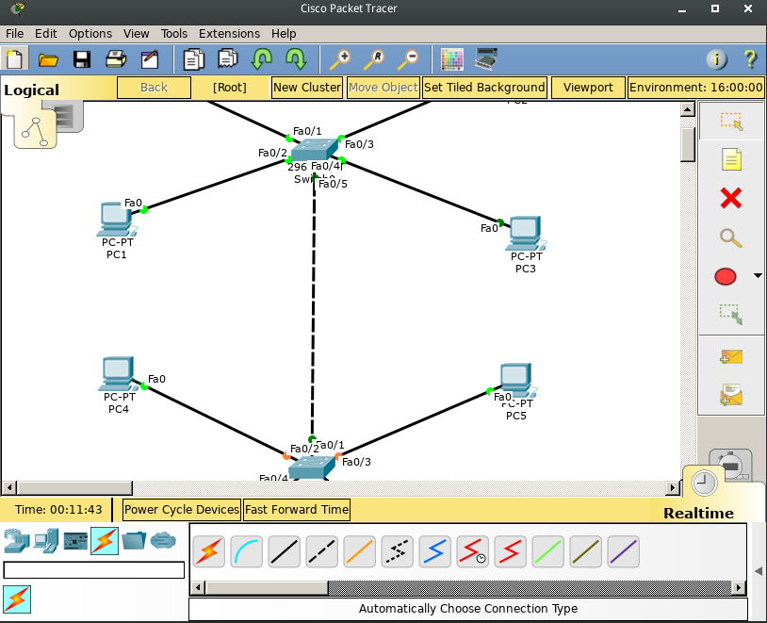The height and width of the screenshot is (623, 767).
Task: Select the Logical workspace tab
Action: 32,88
